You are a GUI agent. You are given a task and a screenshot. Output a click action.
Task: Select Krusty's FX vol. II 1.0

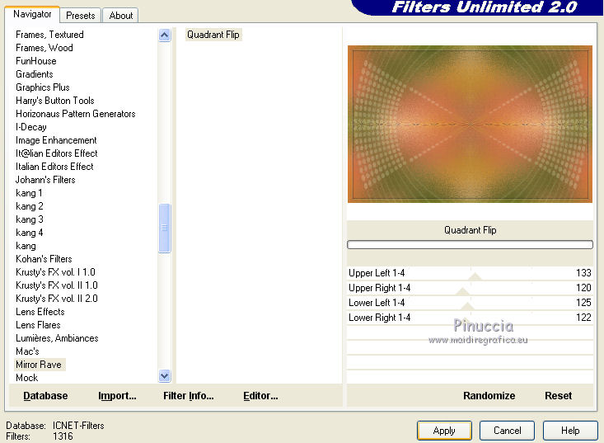coord(57,285)
